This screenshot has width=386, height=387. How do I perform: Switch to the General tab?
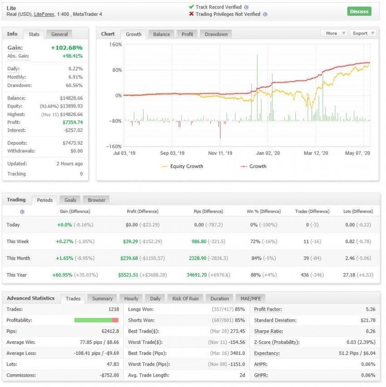point(58,34)
